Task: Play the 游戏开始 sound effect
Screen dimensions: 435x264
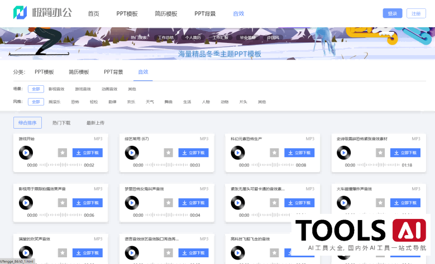Action: coord(26,152)
